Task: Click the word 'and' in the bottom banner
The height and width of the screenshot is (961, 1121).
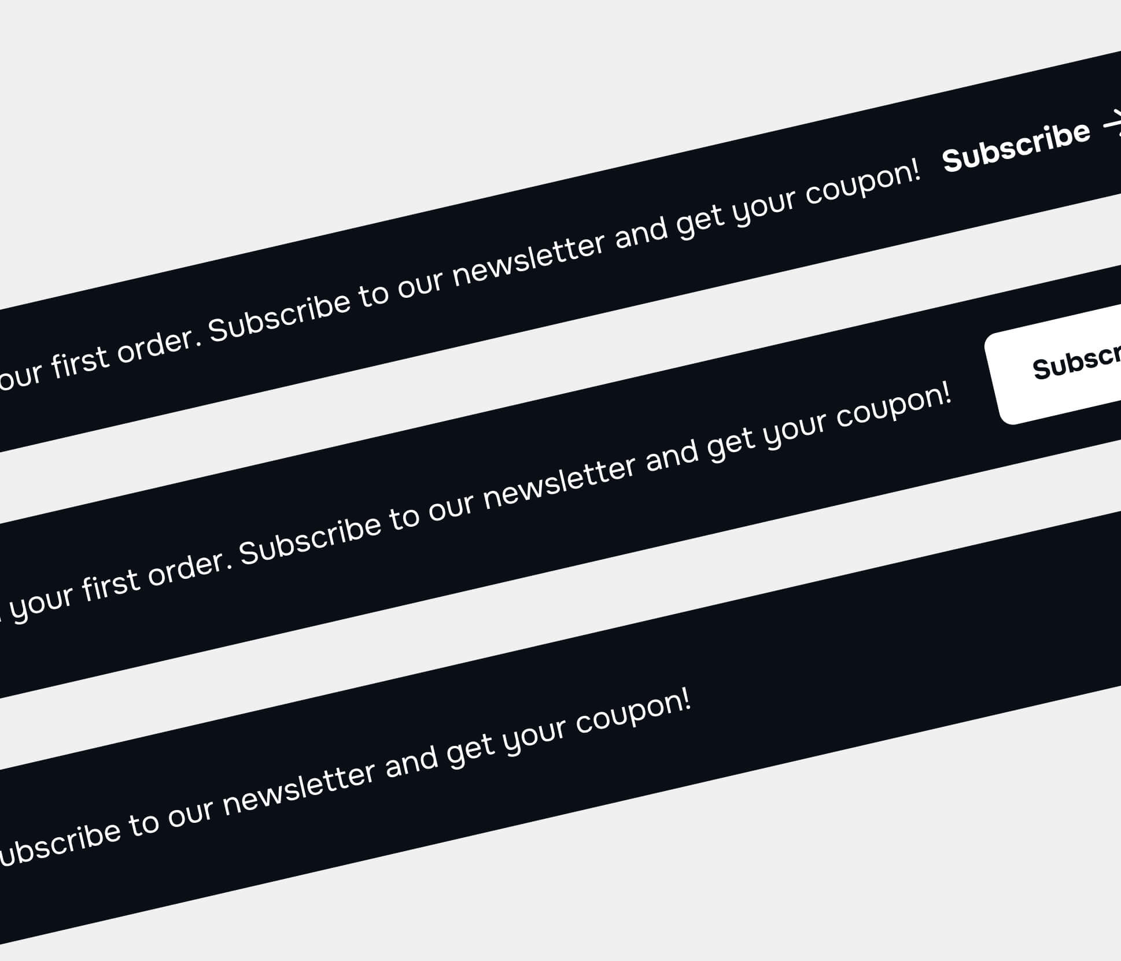Action: click(411, 764)
